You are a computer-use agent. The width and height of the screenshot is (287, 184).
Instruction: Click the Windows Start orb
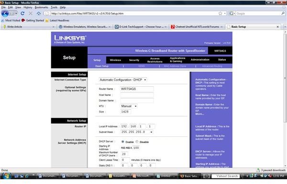click(x=6, y=176)
